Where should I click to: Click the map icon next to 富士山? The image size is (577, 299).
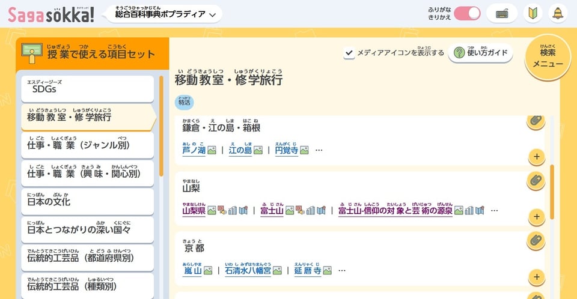(x=321, y=210)
